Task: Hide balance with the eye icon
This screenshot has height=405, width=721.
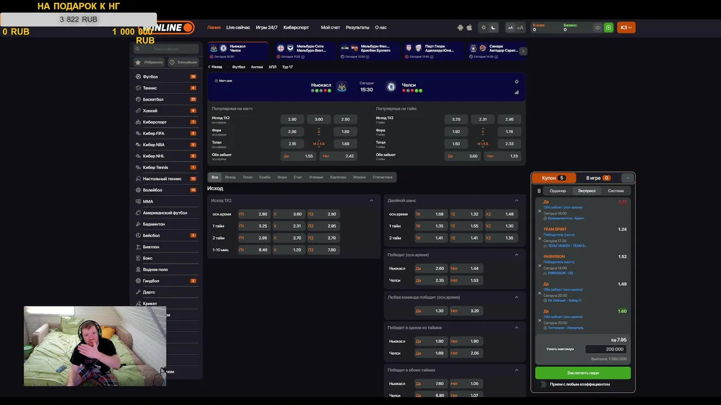Action: pyautogui.click(x=598, y=28)
